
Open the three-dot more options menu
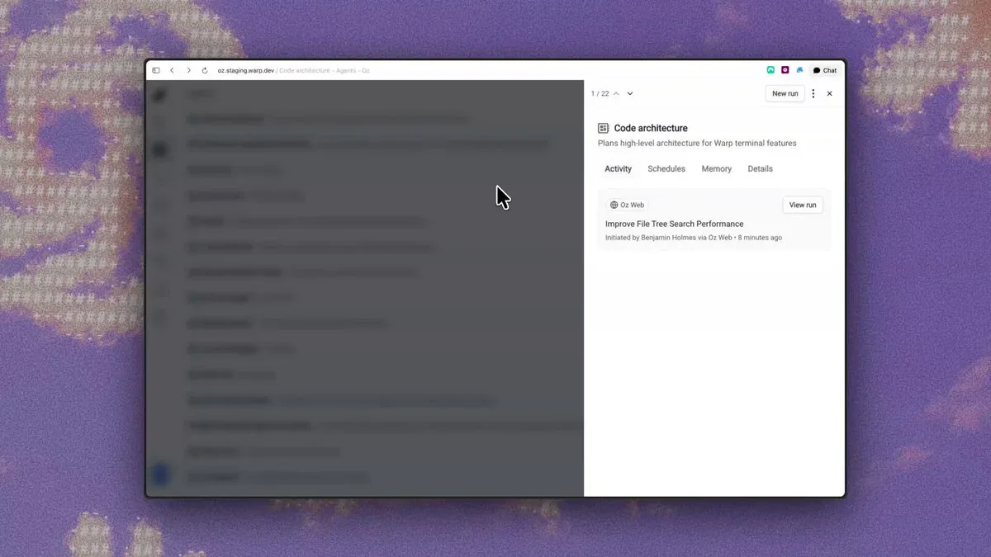[x=813, y=94]
